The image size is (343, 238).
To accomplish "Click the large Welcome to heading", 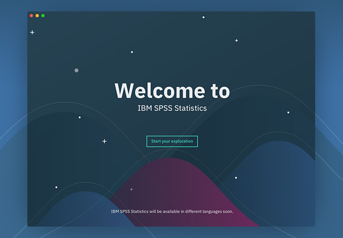I will tap(172, 91).
